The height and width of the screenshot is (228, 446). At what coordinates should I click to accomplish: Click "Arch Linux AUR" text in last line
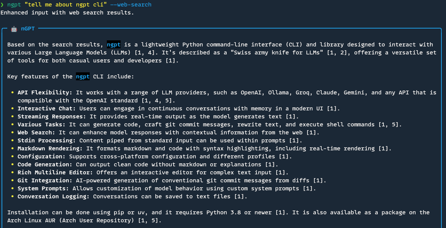[x=31, y=220]
